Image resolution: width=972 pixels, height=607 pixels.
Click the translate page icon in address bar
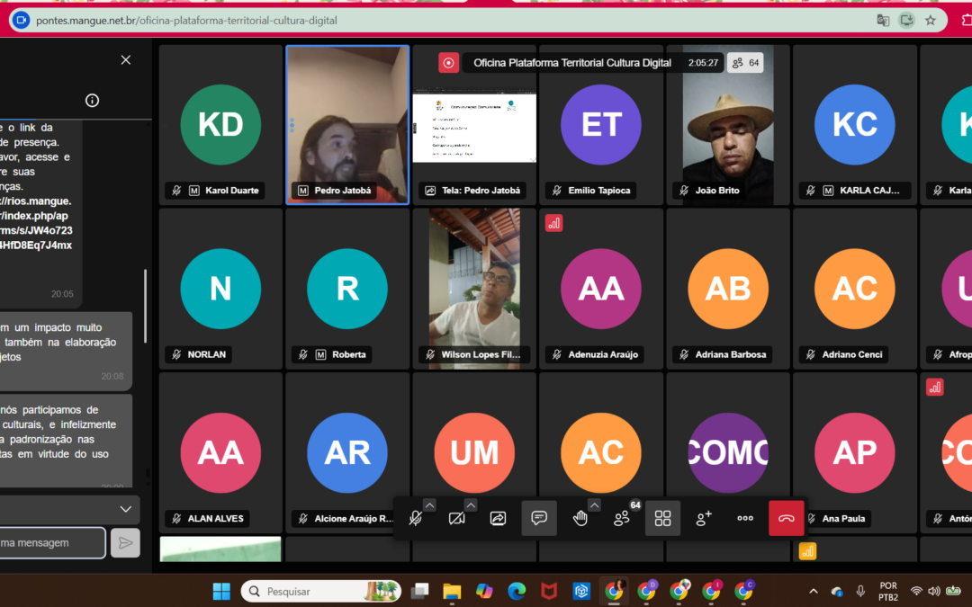[884, 21]
